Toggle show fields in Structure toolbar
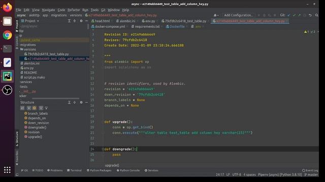The width and height of the screenshot is (325, 182). click(x=35, y=108)
